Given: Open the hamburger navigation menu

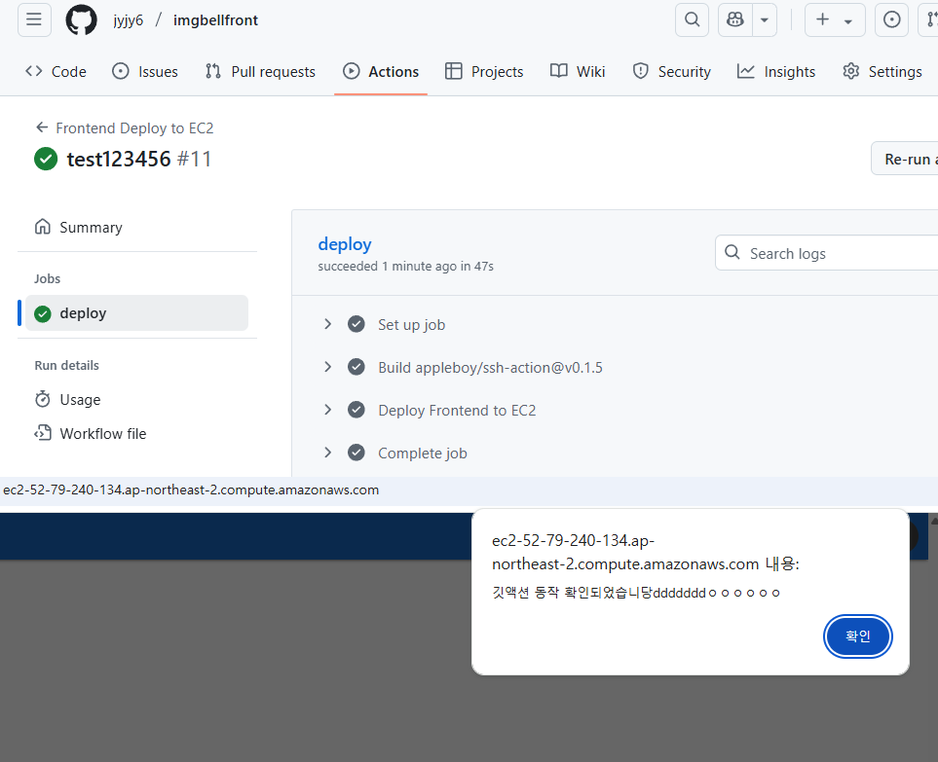Looking at the screenshot, I should tap(34, 19).
